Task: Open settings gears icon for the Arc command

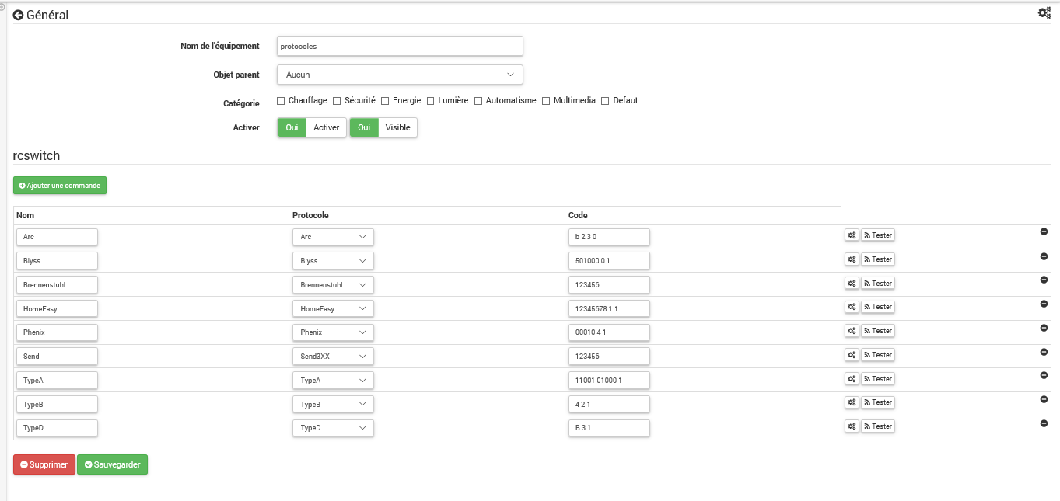Action: click(852, 235)
